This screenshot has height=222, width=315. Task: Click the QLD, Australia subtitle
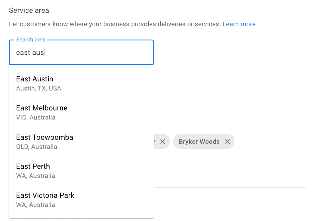pyautogui.click(x=37, y=147)
